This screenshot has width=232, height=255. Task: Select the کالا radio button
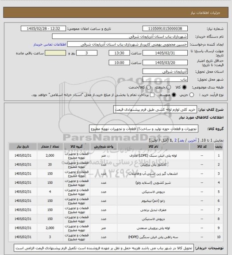(x=184, y=87)
